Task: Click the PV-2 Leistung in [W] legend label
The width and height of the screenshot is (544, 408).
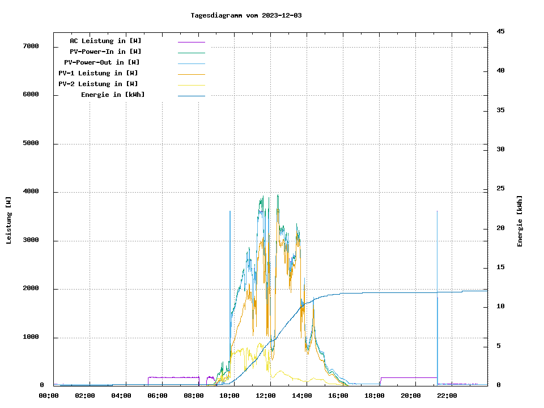Action: [x=99, y=84]
